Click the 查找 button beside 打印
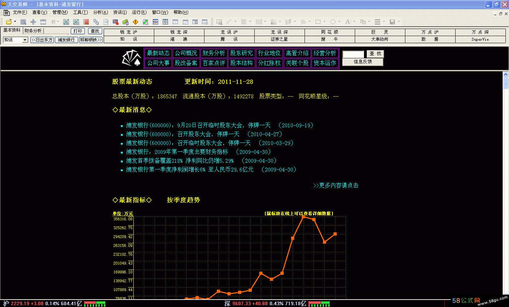 (95, 31)
